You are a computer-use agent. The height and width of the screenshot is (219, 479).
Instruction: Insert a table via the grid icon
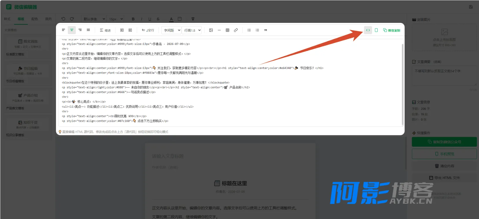[227, 30]
